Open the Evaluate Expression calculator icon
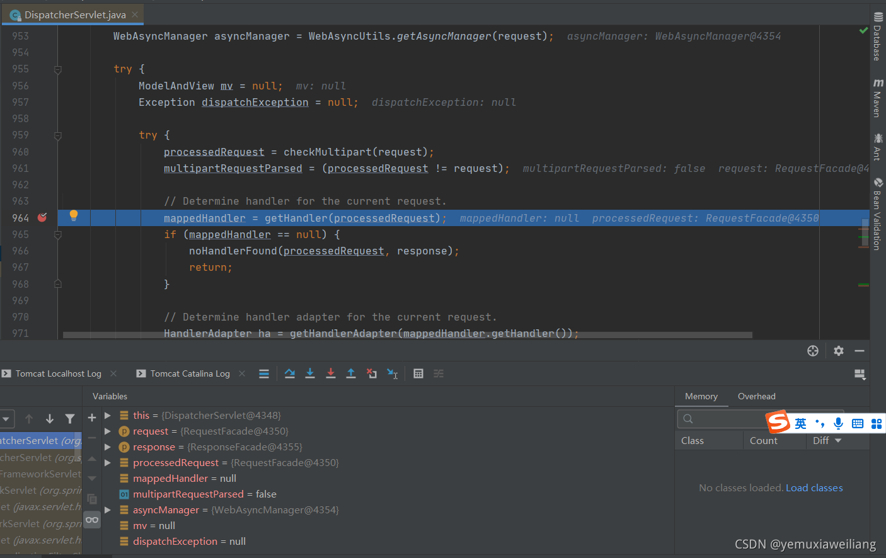Image resolution: width=886 pixels, height=558 pixels. (x=418, y=373)
